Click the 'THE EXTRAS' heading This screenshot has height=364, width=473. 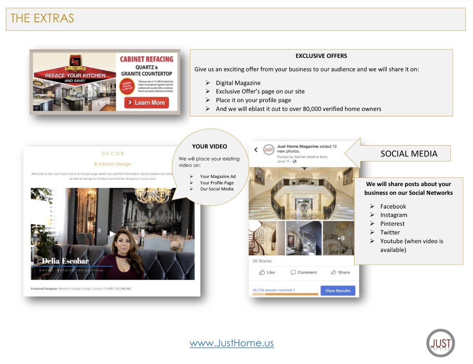(42, 18)
